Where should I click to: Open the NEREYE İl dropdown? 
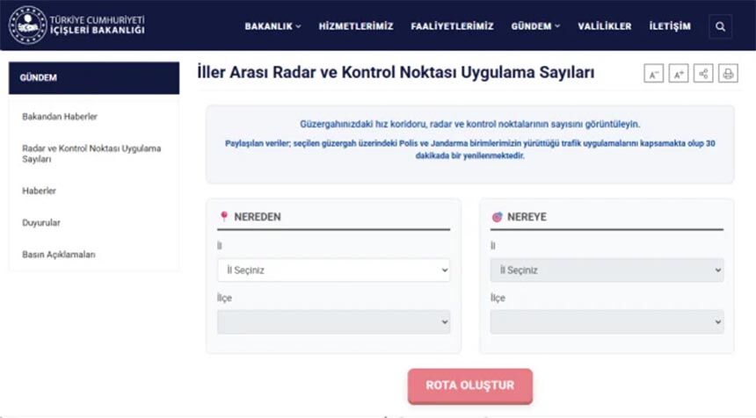(607, 270)
